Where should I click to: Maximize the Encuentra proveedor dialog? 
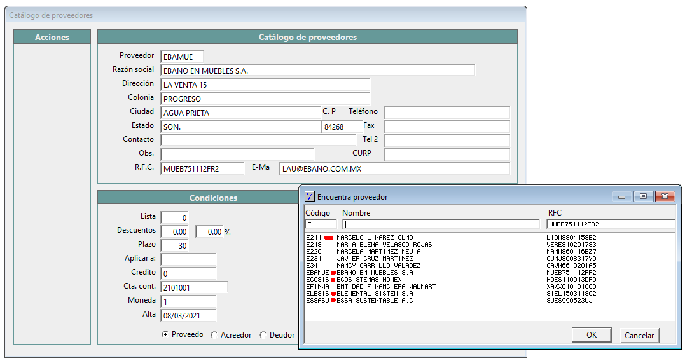point(643,196)
